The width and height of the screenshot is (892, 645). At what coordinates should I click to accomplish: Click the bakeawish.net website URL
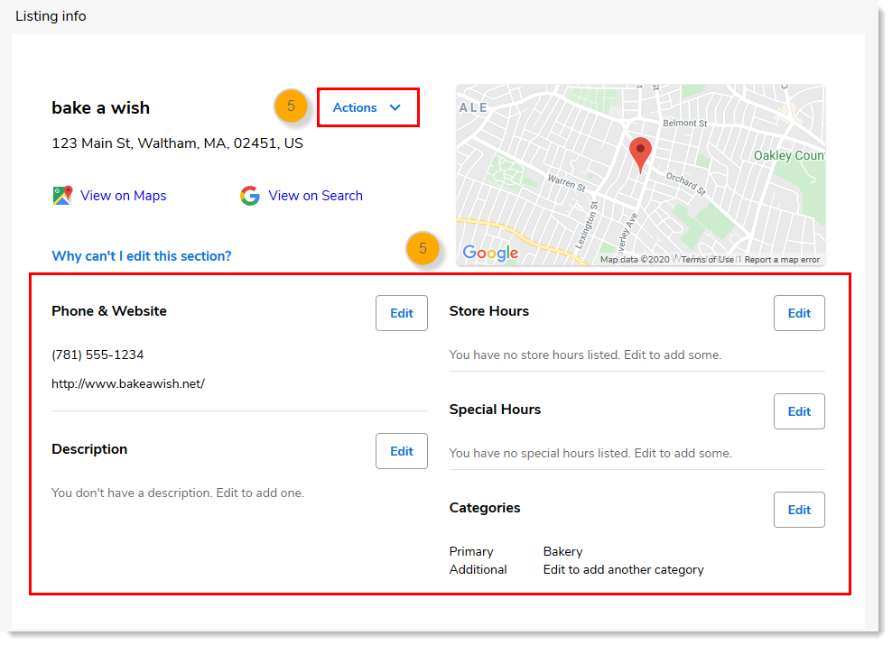128,383
